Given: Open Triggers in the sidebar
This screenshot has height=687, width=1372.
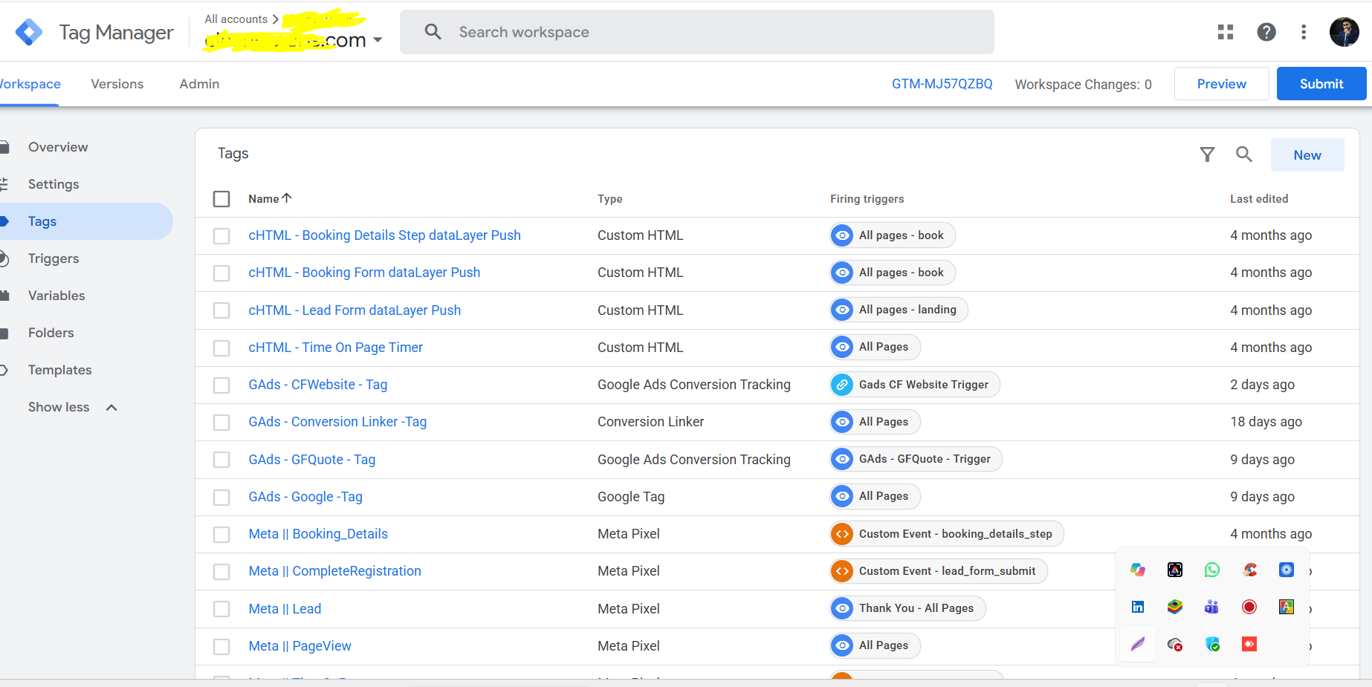Looking at the screenshot, I should 54,258.
